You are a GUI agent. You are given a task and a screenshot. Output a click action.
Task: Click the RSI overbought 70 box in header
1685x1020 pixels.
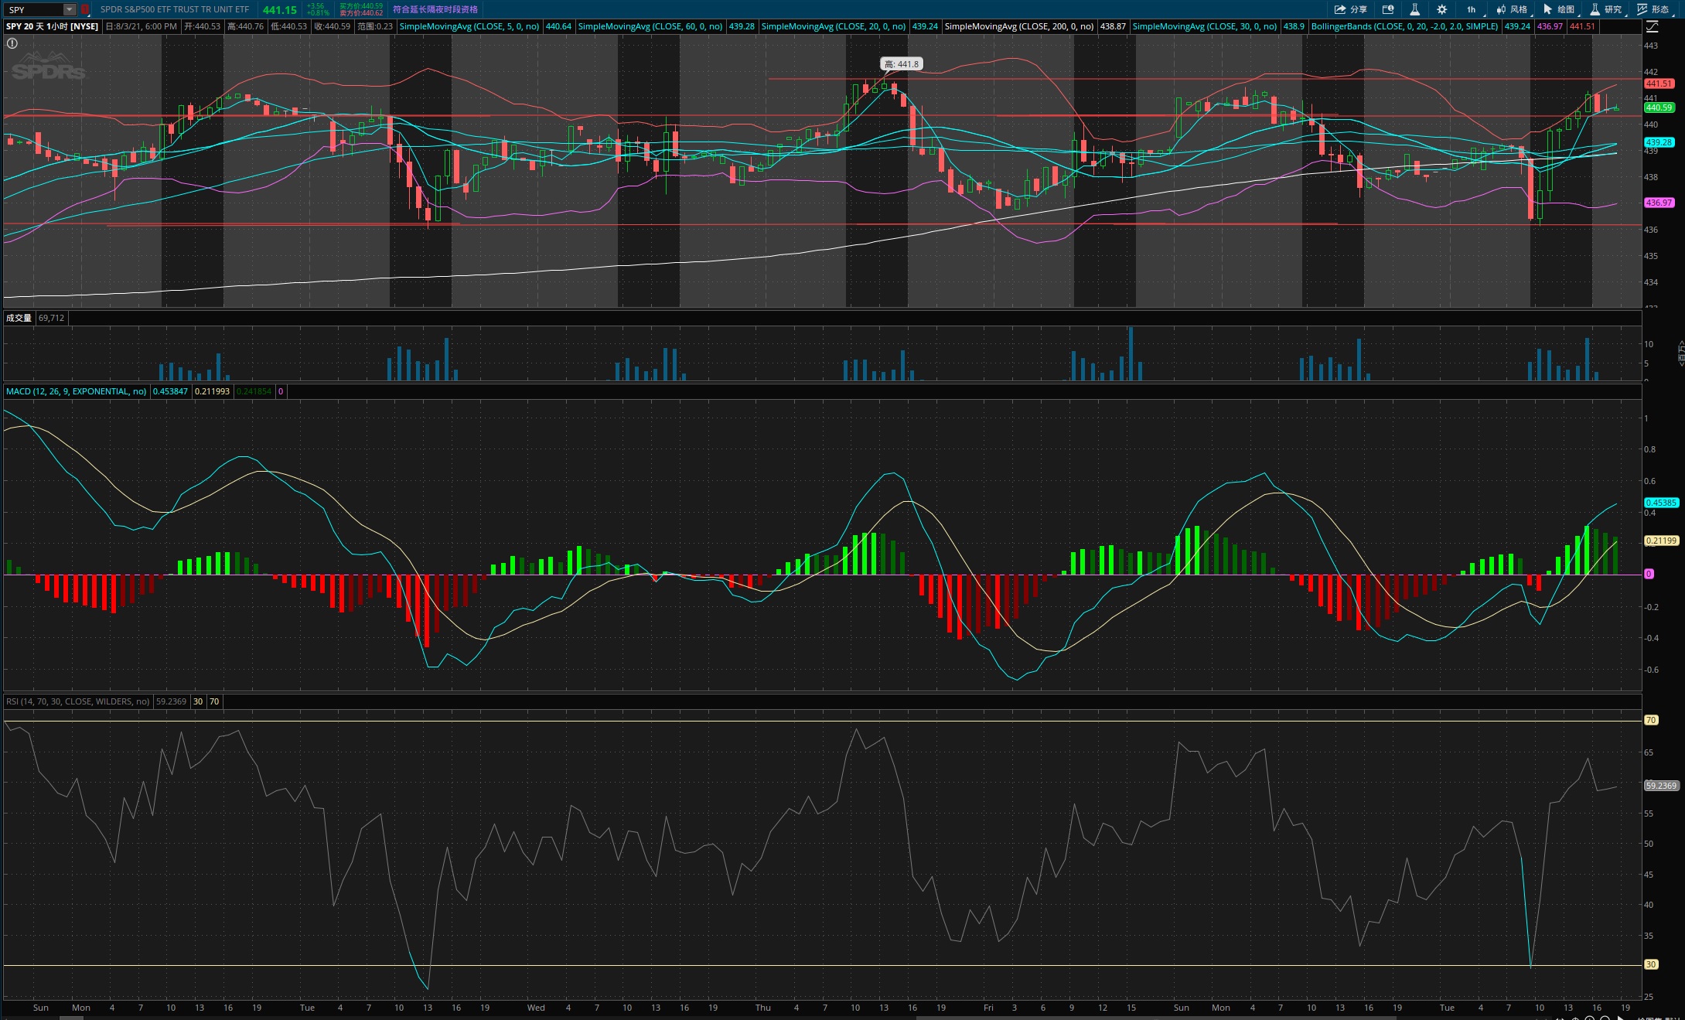214,701
